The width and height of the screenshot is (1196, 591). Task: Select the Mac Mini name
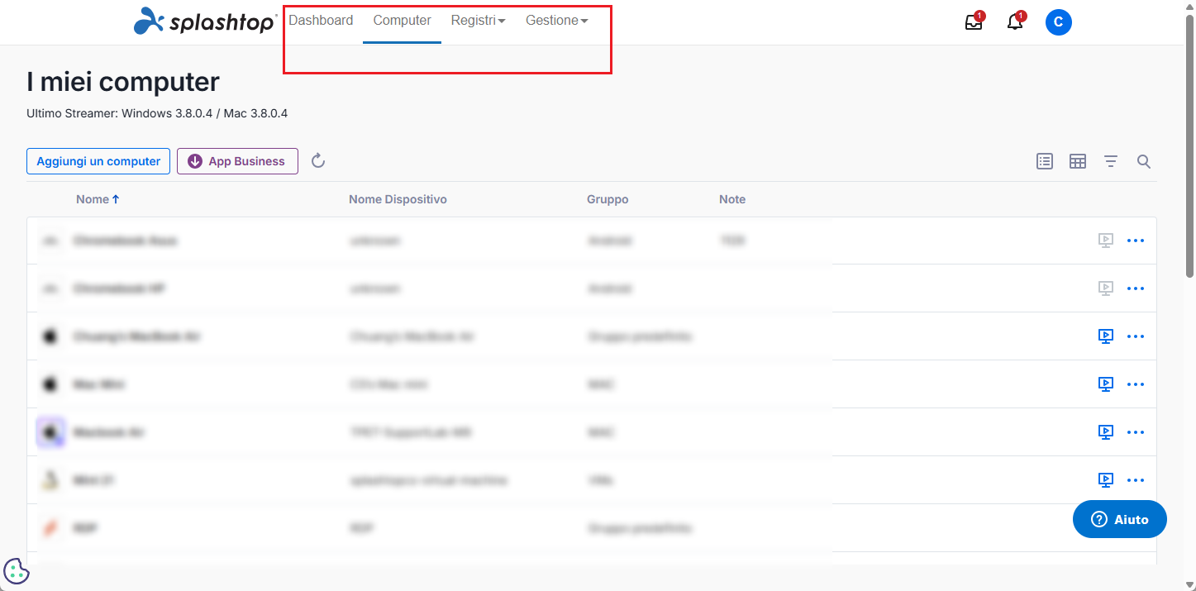click(99, 384)
